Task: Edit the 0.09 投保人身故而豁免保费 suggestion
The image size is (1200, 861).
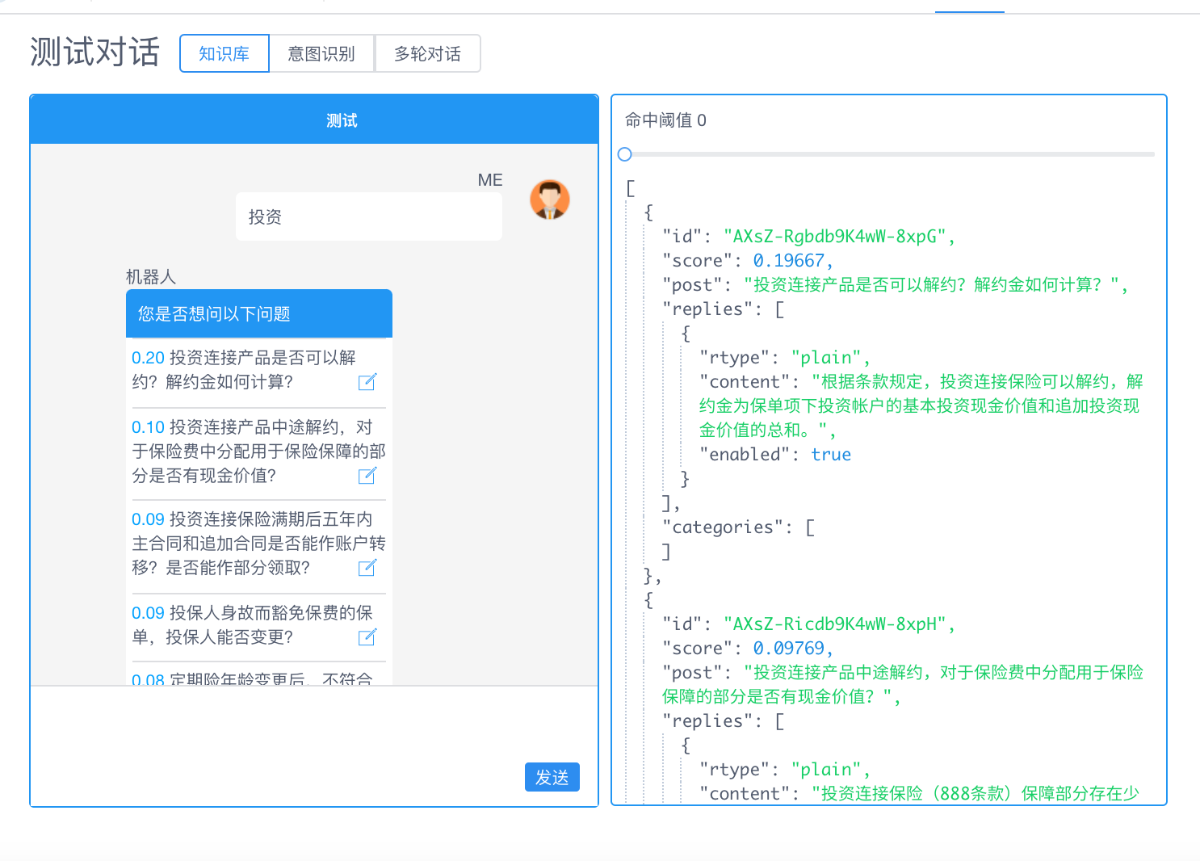Action: pos(367,637)
